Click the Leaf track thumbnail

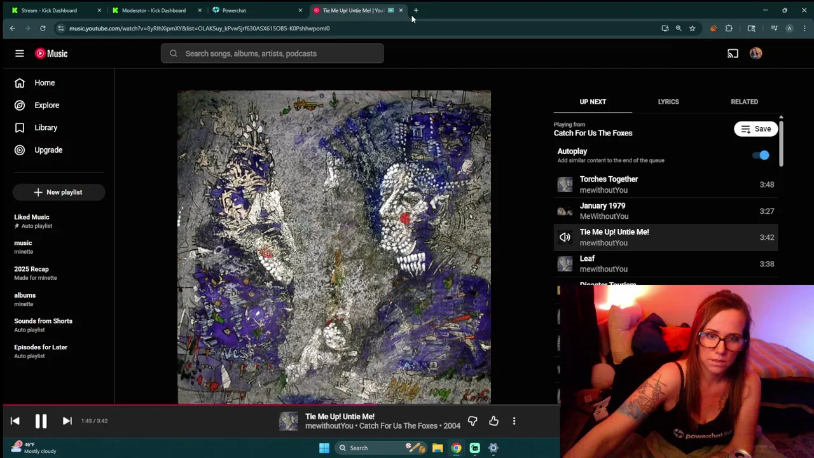coord(565,264)
